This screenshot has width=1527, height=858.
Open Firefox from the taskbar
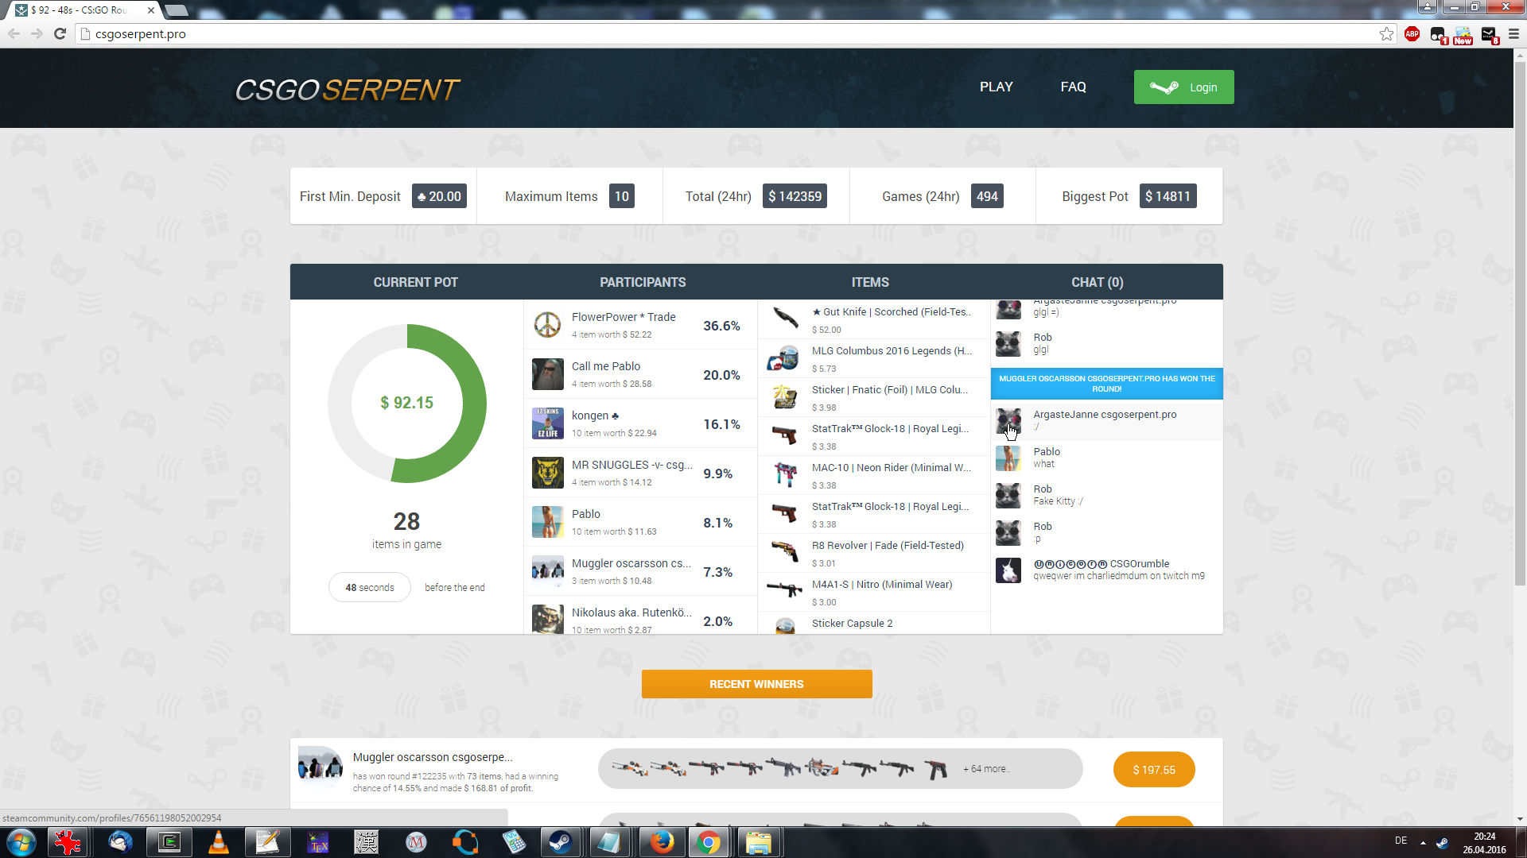coord(661,841)
